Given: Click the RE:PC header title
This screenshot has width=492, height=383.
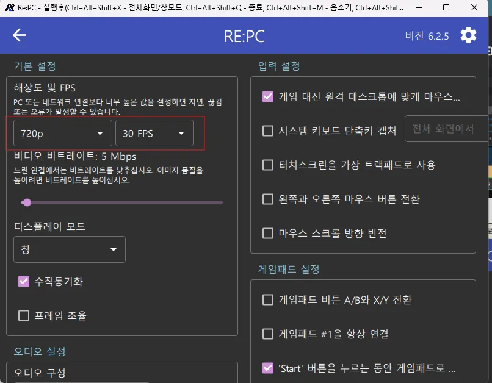Looking at the screenshot, I should (x=244, y=37).
